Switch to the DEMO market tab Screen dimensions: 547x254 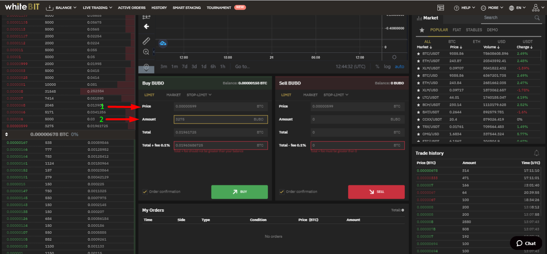(x=492, y=30)
